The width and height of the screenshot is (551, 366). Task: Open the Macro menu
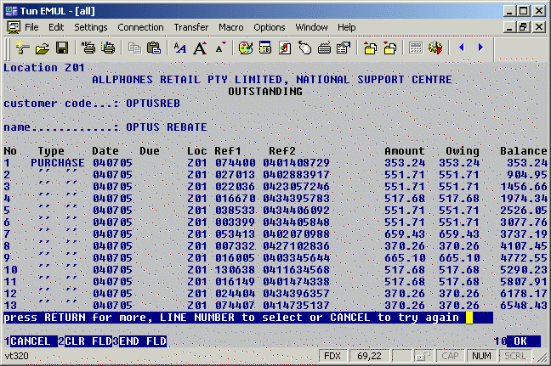pos(230,27)
